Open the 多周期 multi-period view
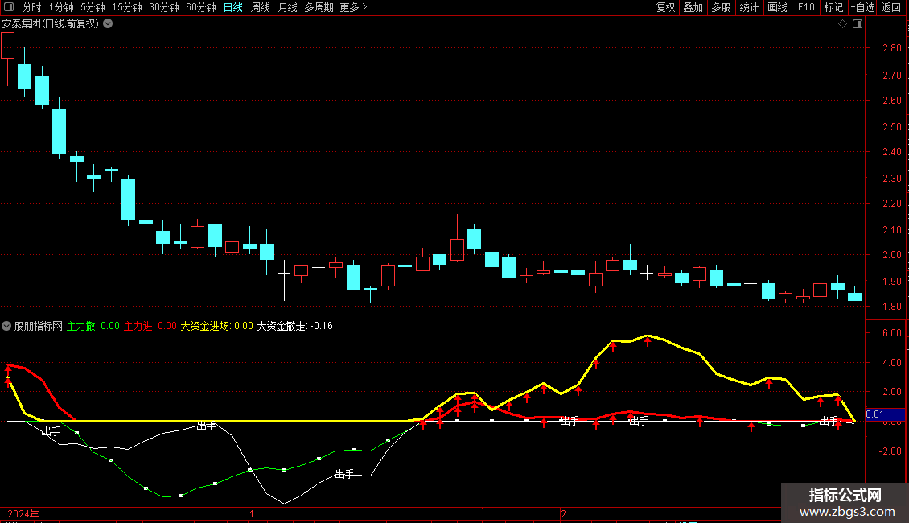 [319, 7]
